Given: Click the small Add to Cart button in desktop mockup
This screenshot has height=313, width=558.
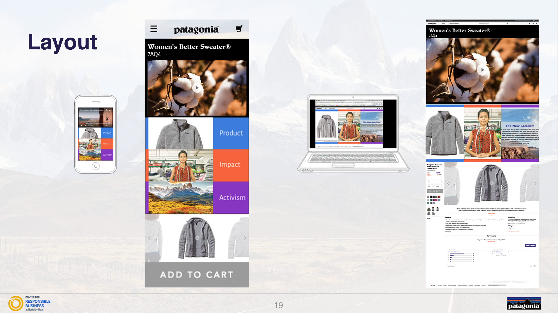Looking at the screenshot, I should coord(435,191).
